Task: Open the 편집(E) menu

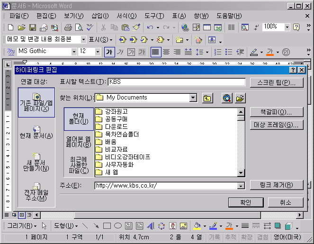Action: click(46, 16)
